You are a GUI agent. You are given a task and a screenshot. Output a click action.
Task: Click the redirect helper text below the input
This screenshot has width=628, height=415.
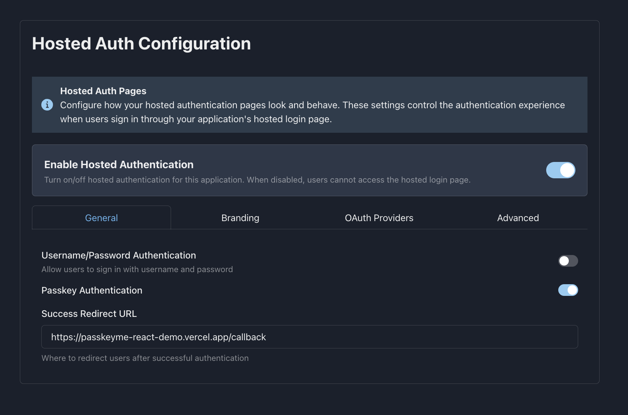coord(145,358)
